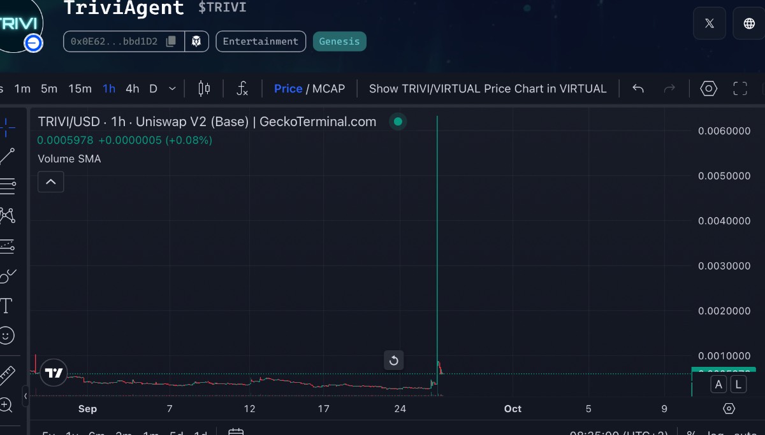Click Show TRIVI/VIRTUAL Price Chart in VIRTUAL
The height and width of the screenshot is (435, 765).
(x=488, y=89)
